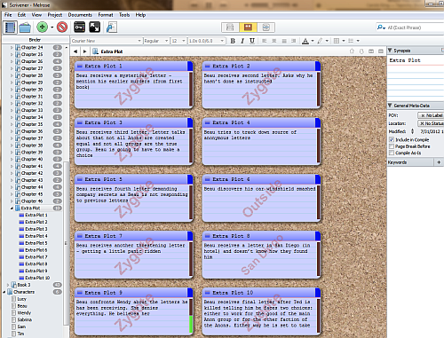
Task: Open the Format menu
Action: click(x=106, y=15)
